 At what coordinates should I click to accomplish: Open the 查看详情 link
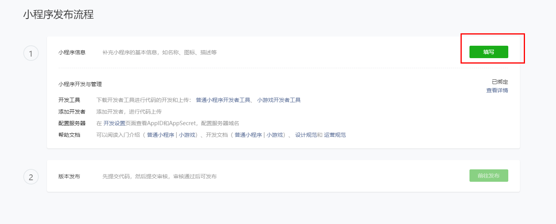coord(497,90)
